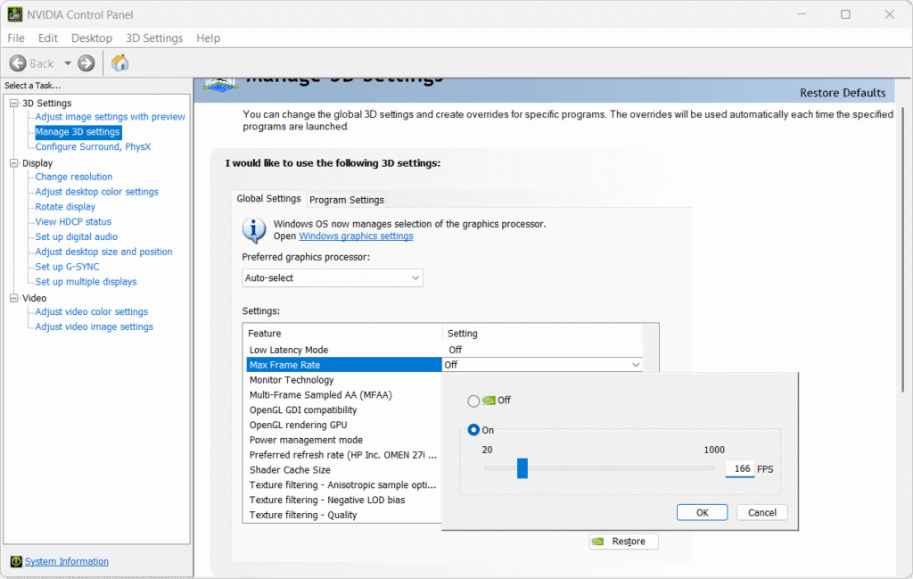
Task: Open Adjust desktop size and position
Action: 103,252
